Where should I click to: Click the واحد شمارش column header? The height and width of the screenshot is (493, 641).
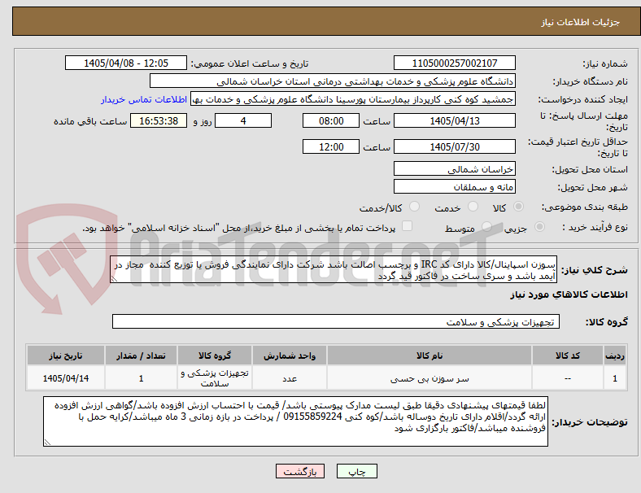pos(290,356)
